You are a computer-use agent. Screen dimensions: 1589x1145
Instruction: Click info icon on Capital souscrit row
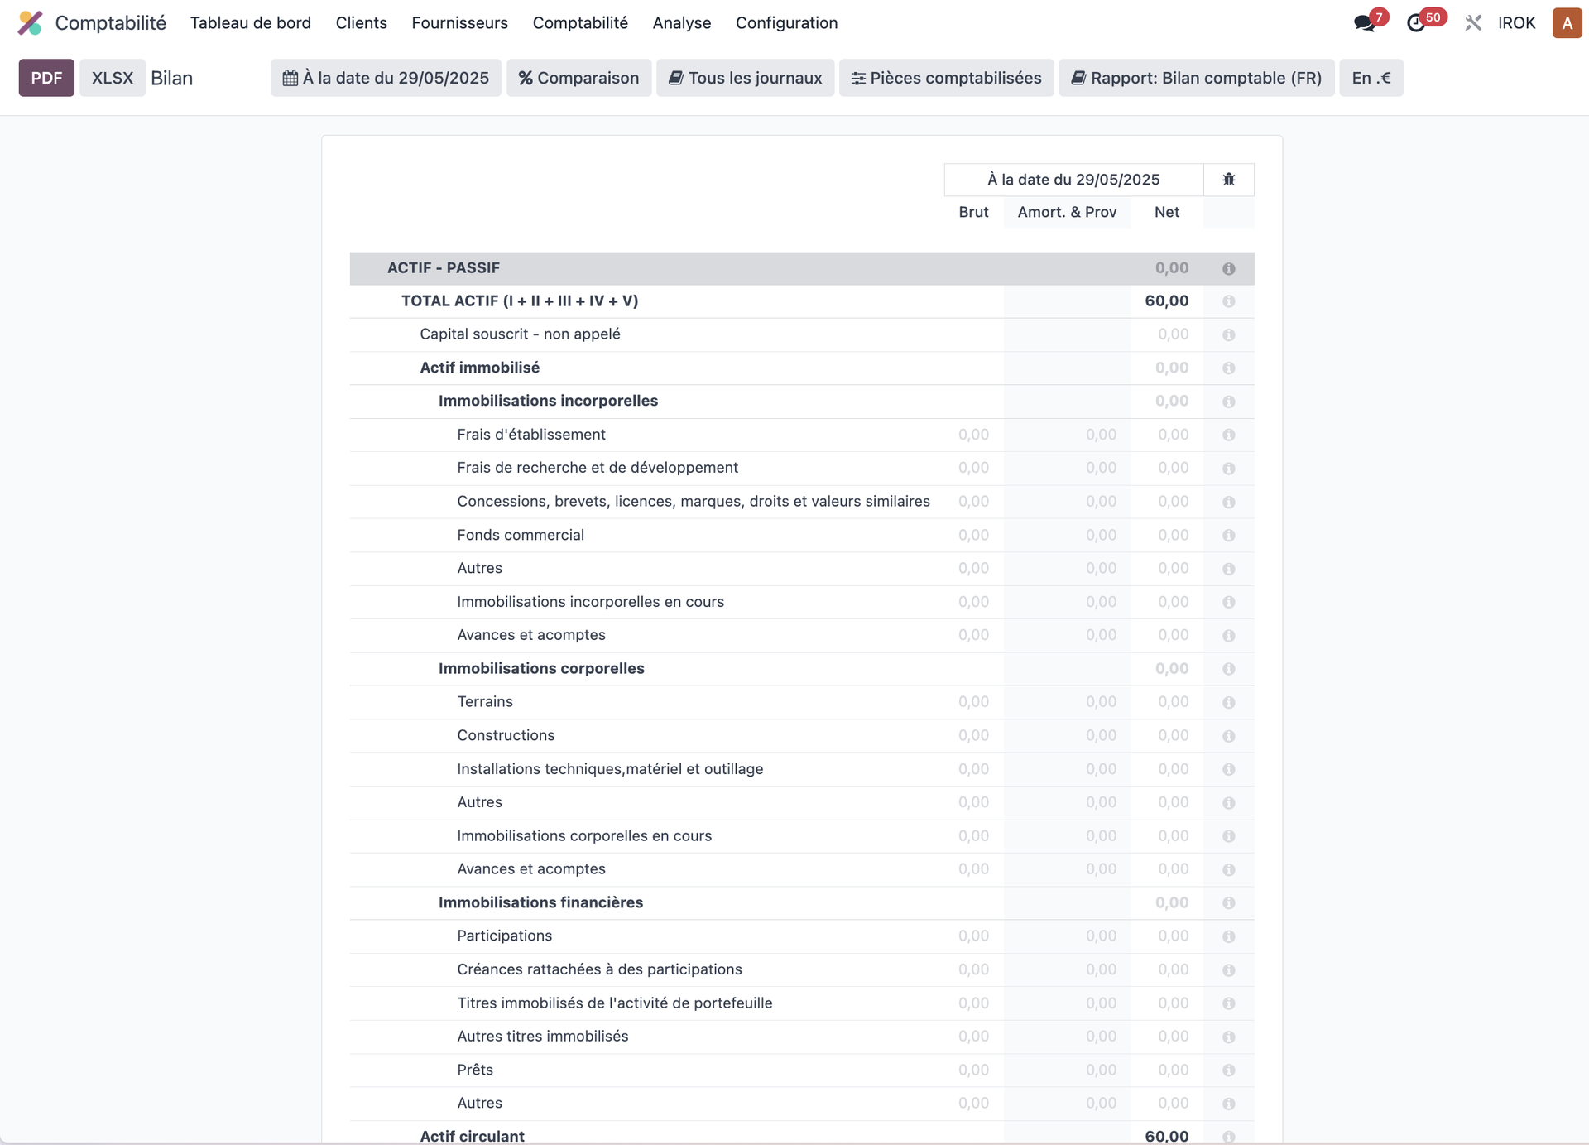1229,334
